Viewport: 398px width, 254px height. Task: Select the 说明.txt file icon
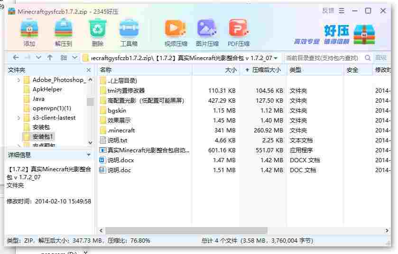[x=103, y=140]
